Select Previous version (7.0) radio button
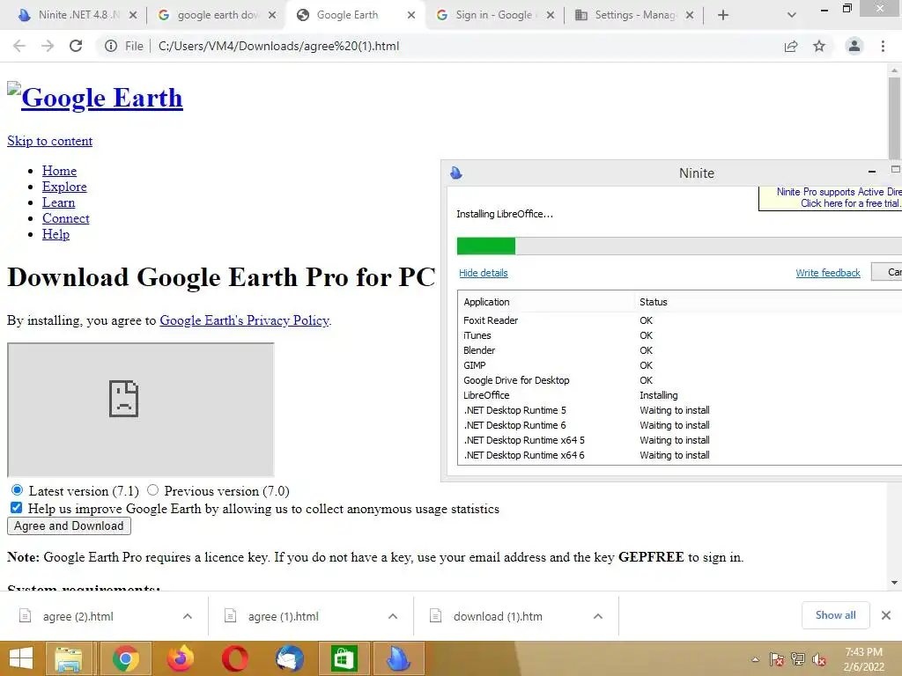The image size is (902, 676). coord(152,490)
